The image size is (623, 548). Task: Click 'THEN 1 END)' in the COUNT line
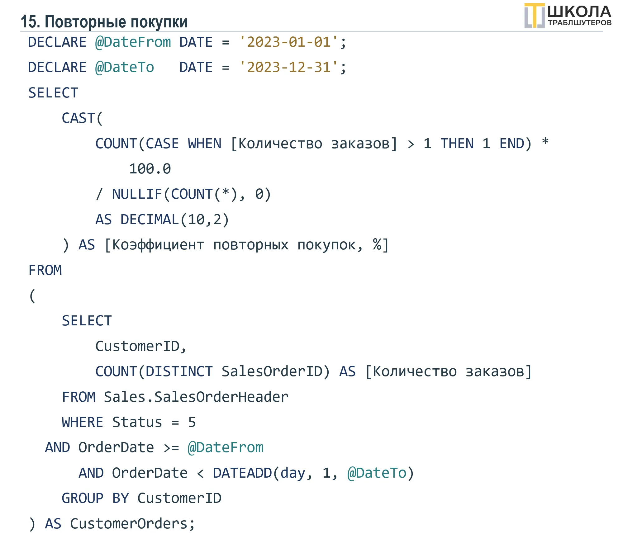click(486, 144)
